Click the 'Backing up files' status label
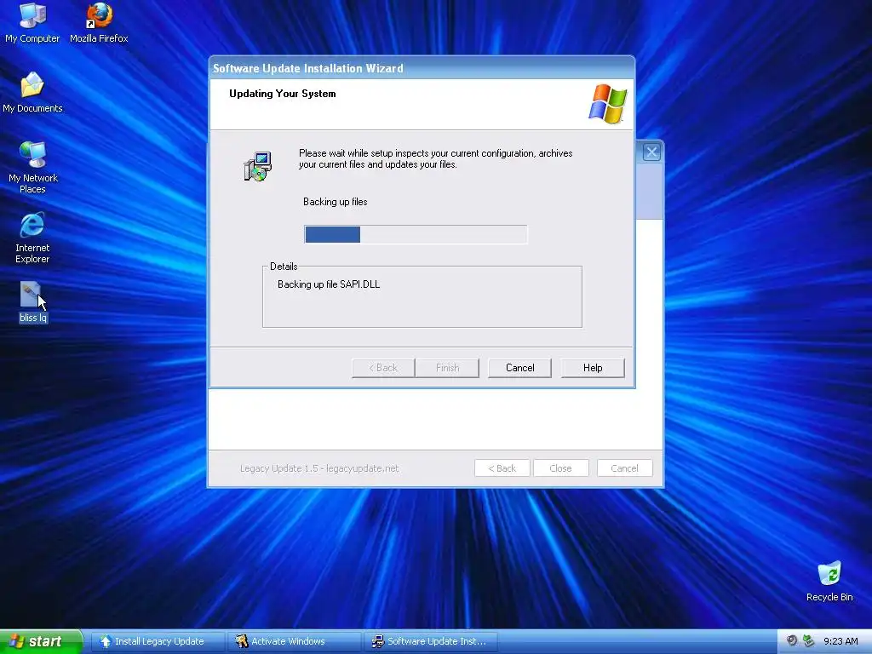This screenshot has height=654, width=872. (x=335, y=202)
